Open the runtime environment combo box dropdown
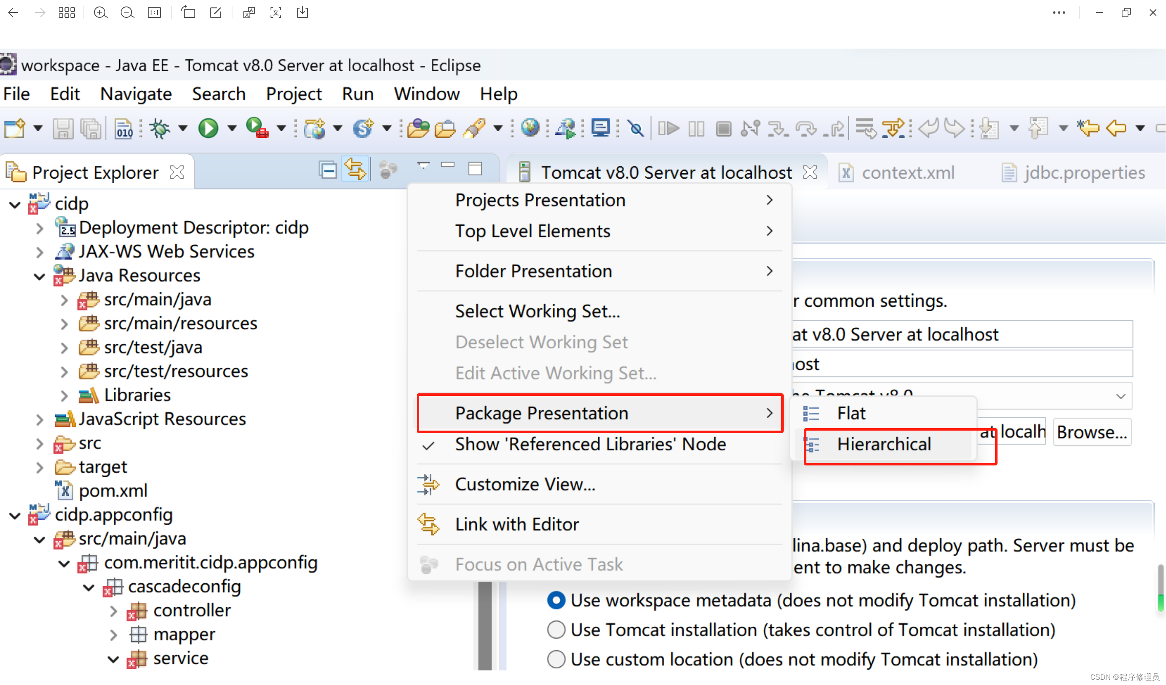Image resolution: width=1166 pixels, height=685 pixels. (x=1121, y=397)
